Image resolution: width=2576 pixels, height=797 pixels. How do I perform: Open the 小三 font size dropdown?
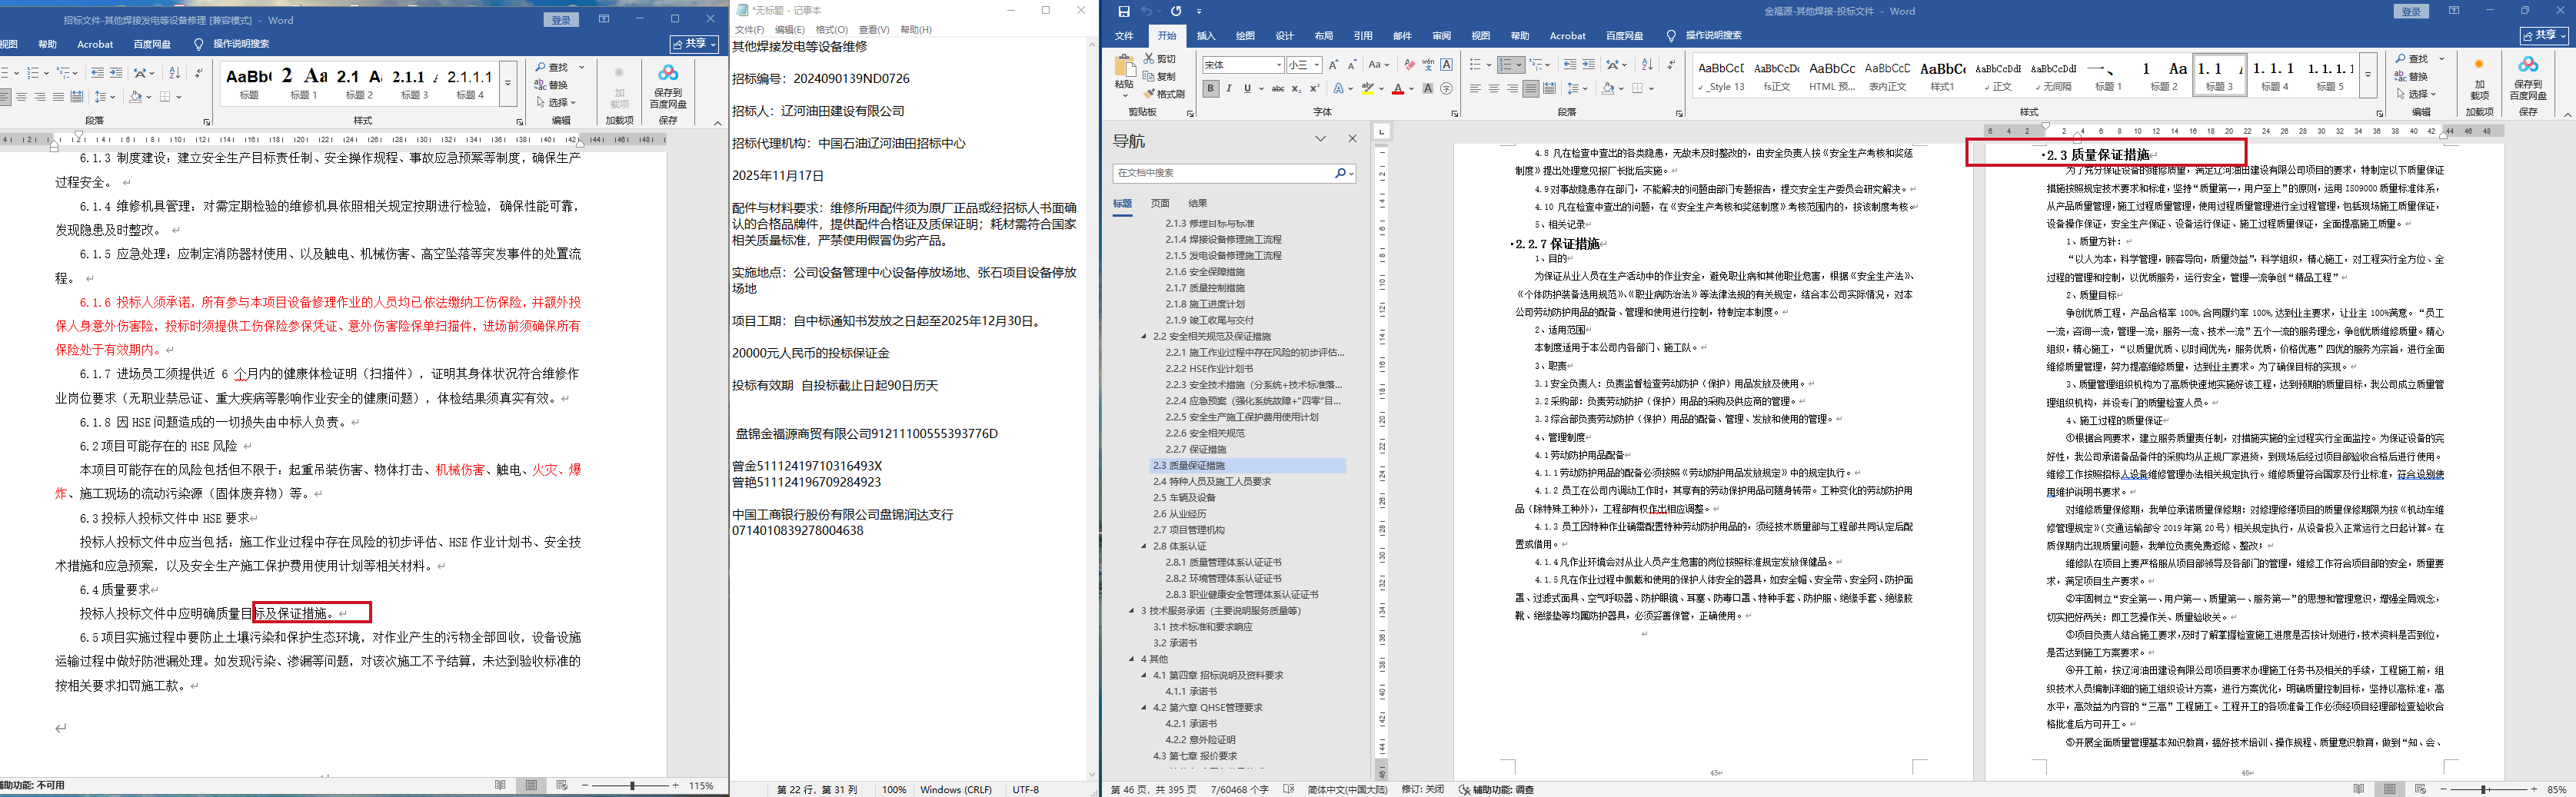1316,65
